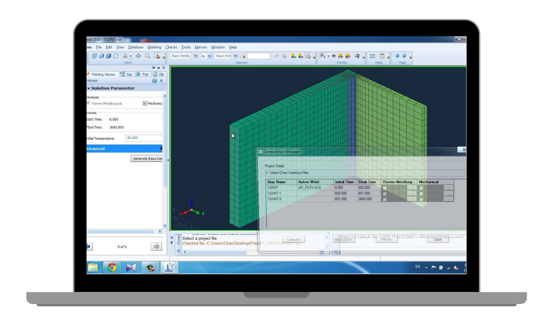
Task: Check Mechanical box for TJOINT row
Action: tap(421, 188)
